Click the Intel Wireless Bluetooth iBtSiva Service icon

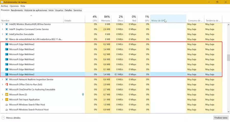(x=7, y=24)
